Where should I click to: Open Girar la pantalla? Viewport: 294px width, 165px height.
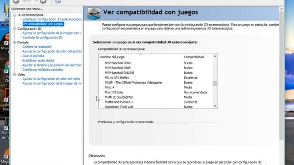coord(33,56)
